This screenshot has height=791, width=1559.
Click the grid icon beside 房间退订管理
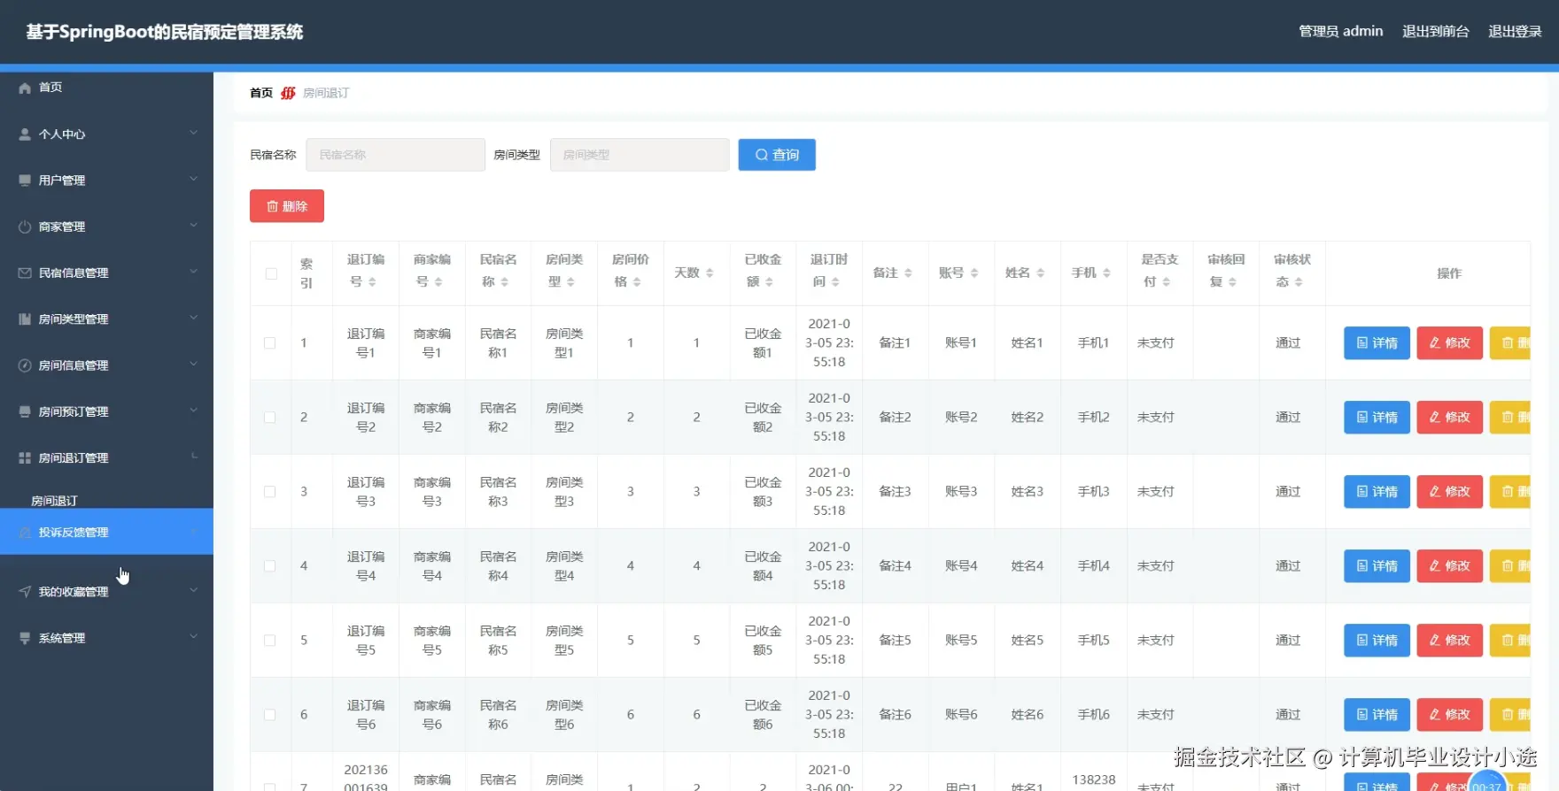pos(25,458)
